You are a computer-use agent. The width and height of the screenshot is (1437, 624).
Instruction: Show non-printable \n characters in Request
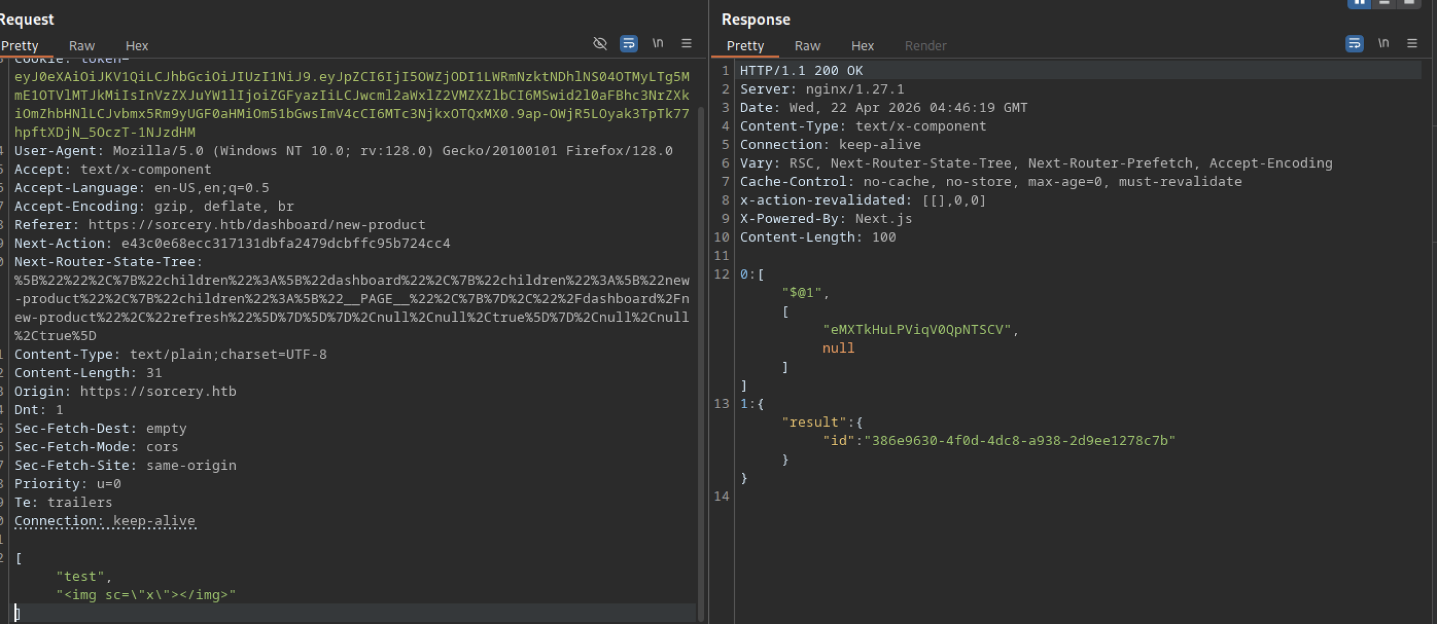click(657, 43)
